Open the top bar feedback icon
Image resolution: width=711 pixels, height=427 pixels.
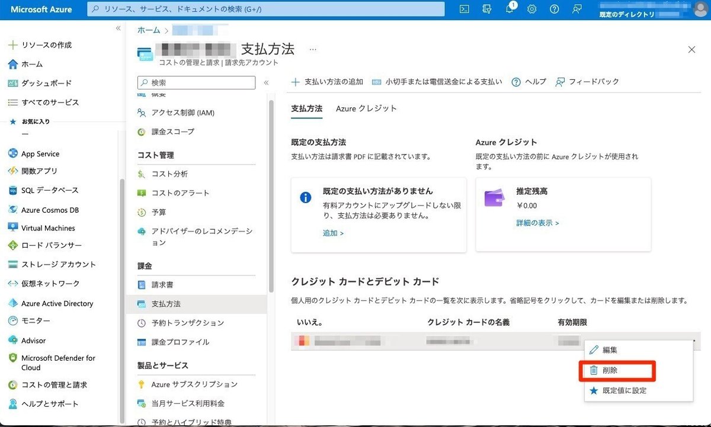[x=577, y=9]
